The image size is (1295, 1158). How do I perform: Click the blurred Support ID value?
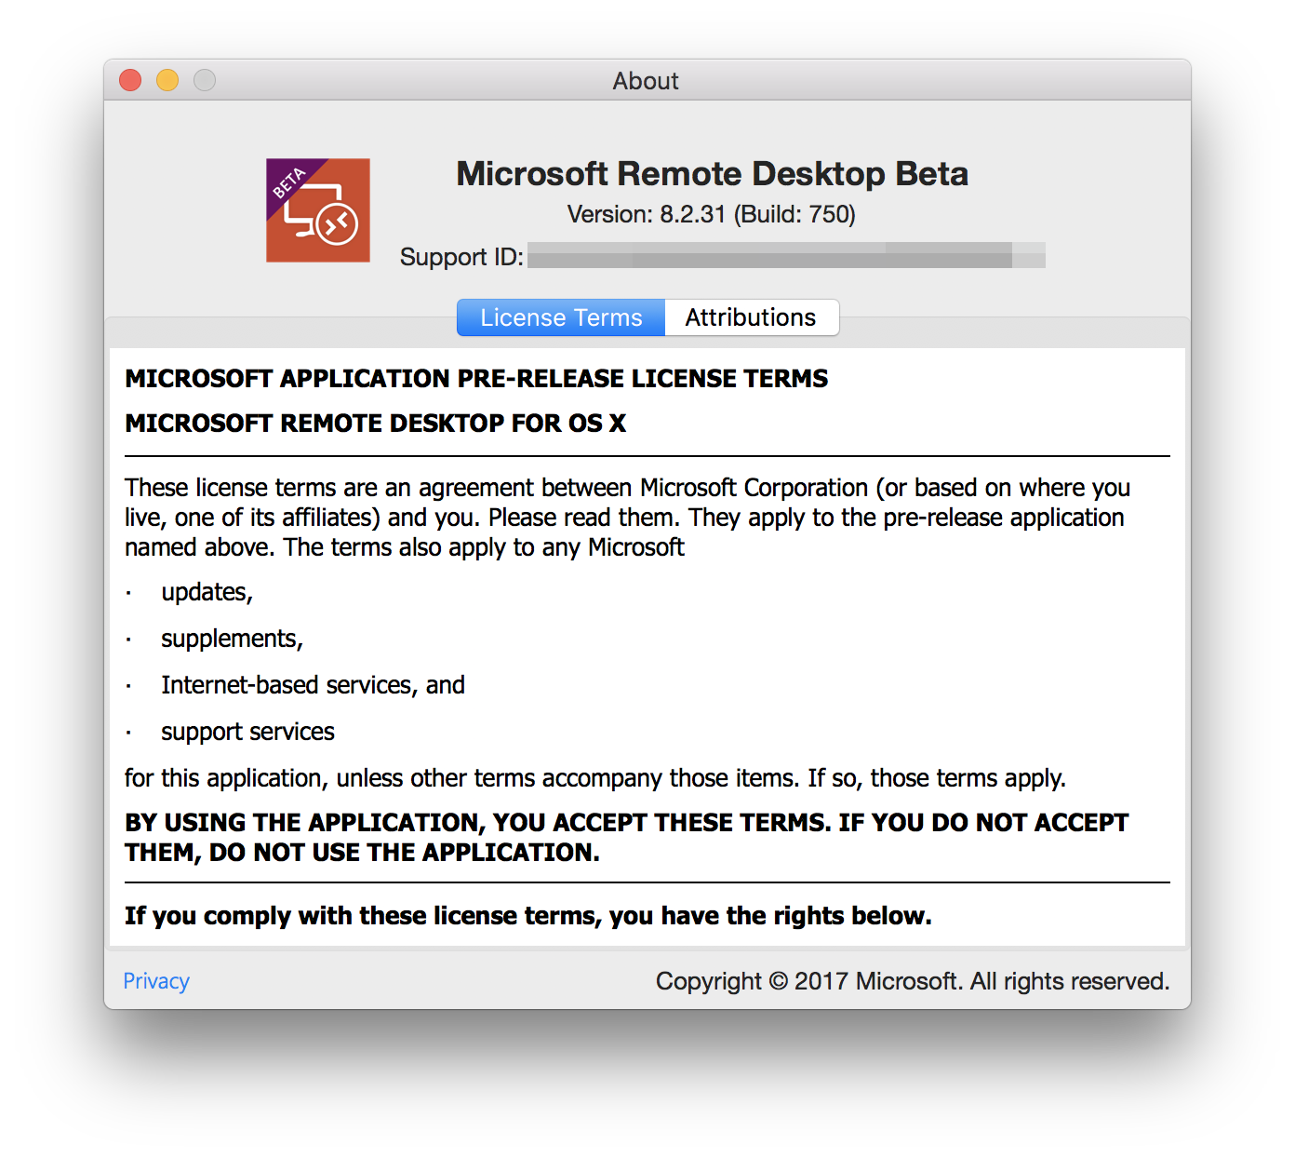786,255
